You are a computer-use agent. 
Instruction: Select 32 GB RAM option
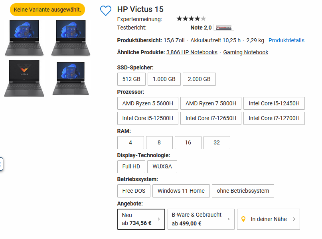pyautogui.click(x=217, y=142)
